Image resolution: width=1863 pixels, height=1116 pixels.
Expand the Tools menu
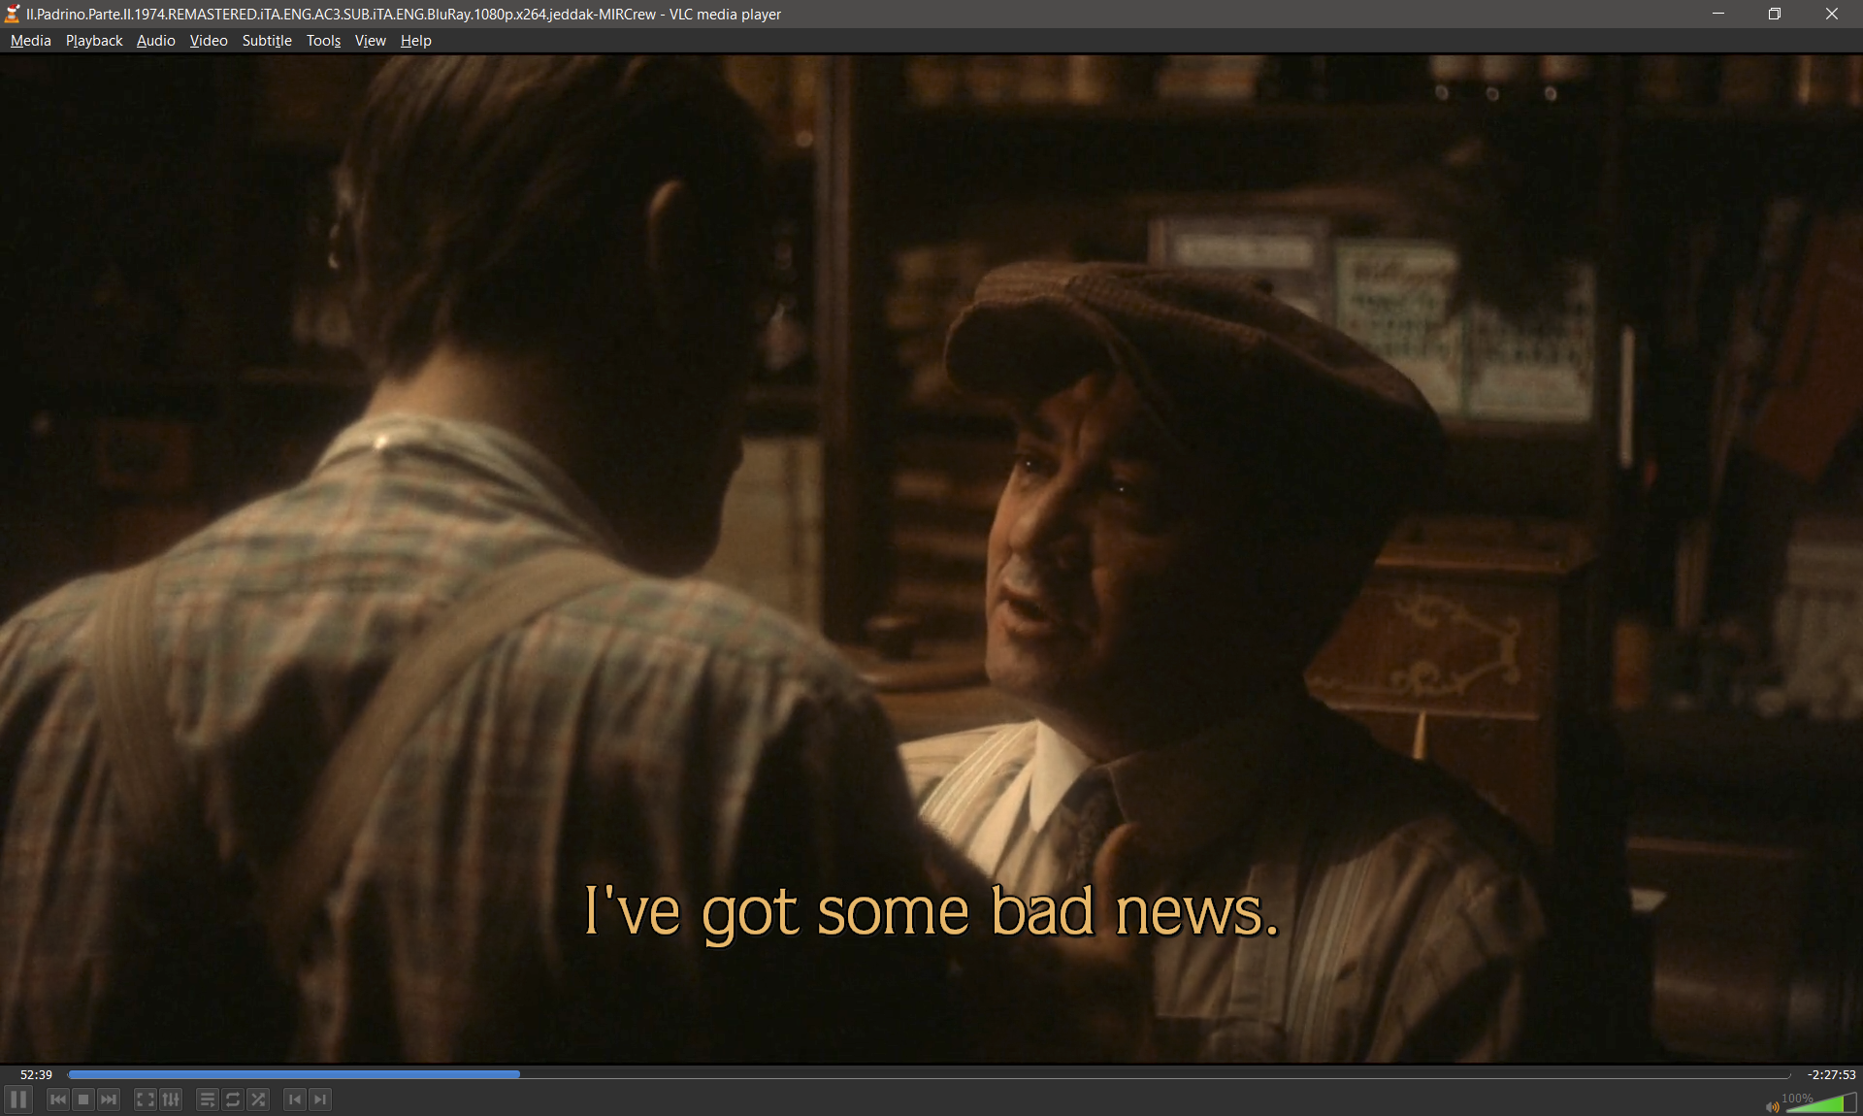[323, 41]
